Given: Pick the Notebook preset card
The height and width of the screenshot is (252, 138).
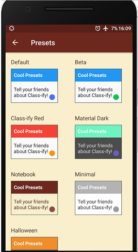Looking at the screenshot, I should pyautogui.click(x=34, y=198).
